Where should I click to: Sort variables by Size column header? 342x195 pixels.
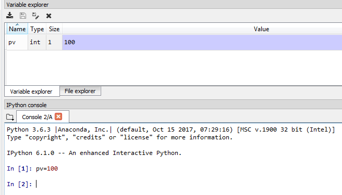[54, 29]
